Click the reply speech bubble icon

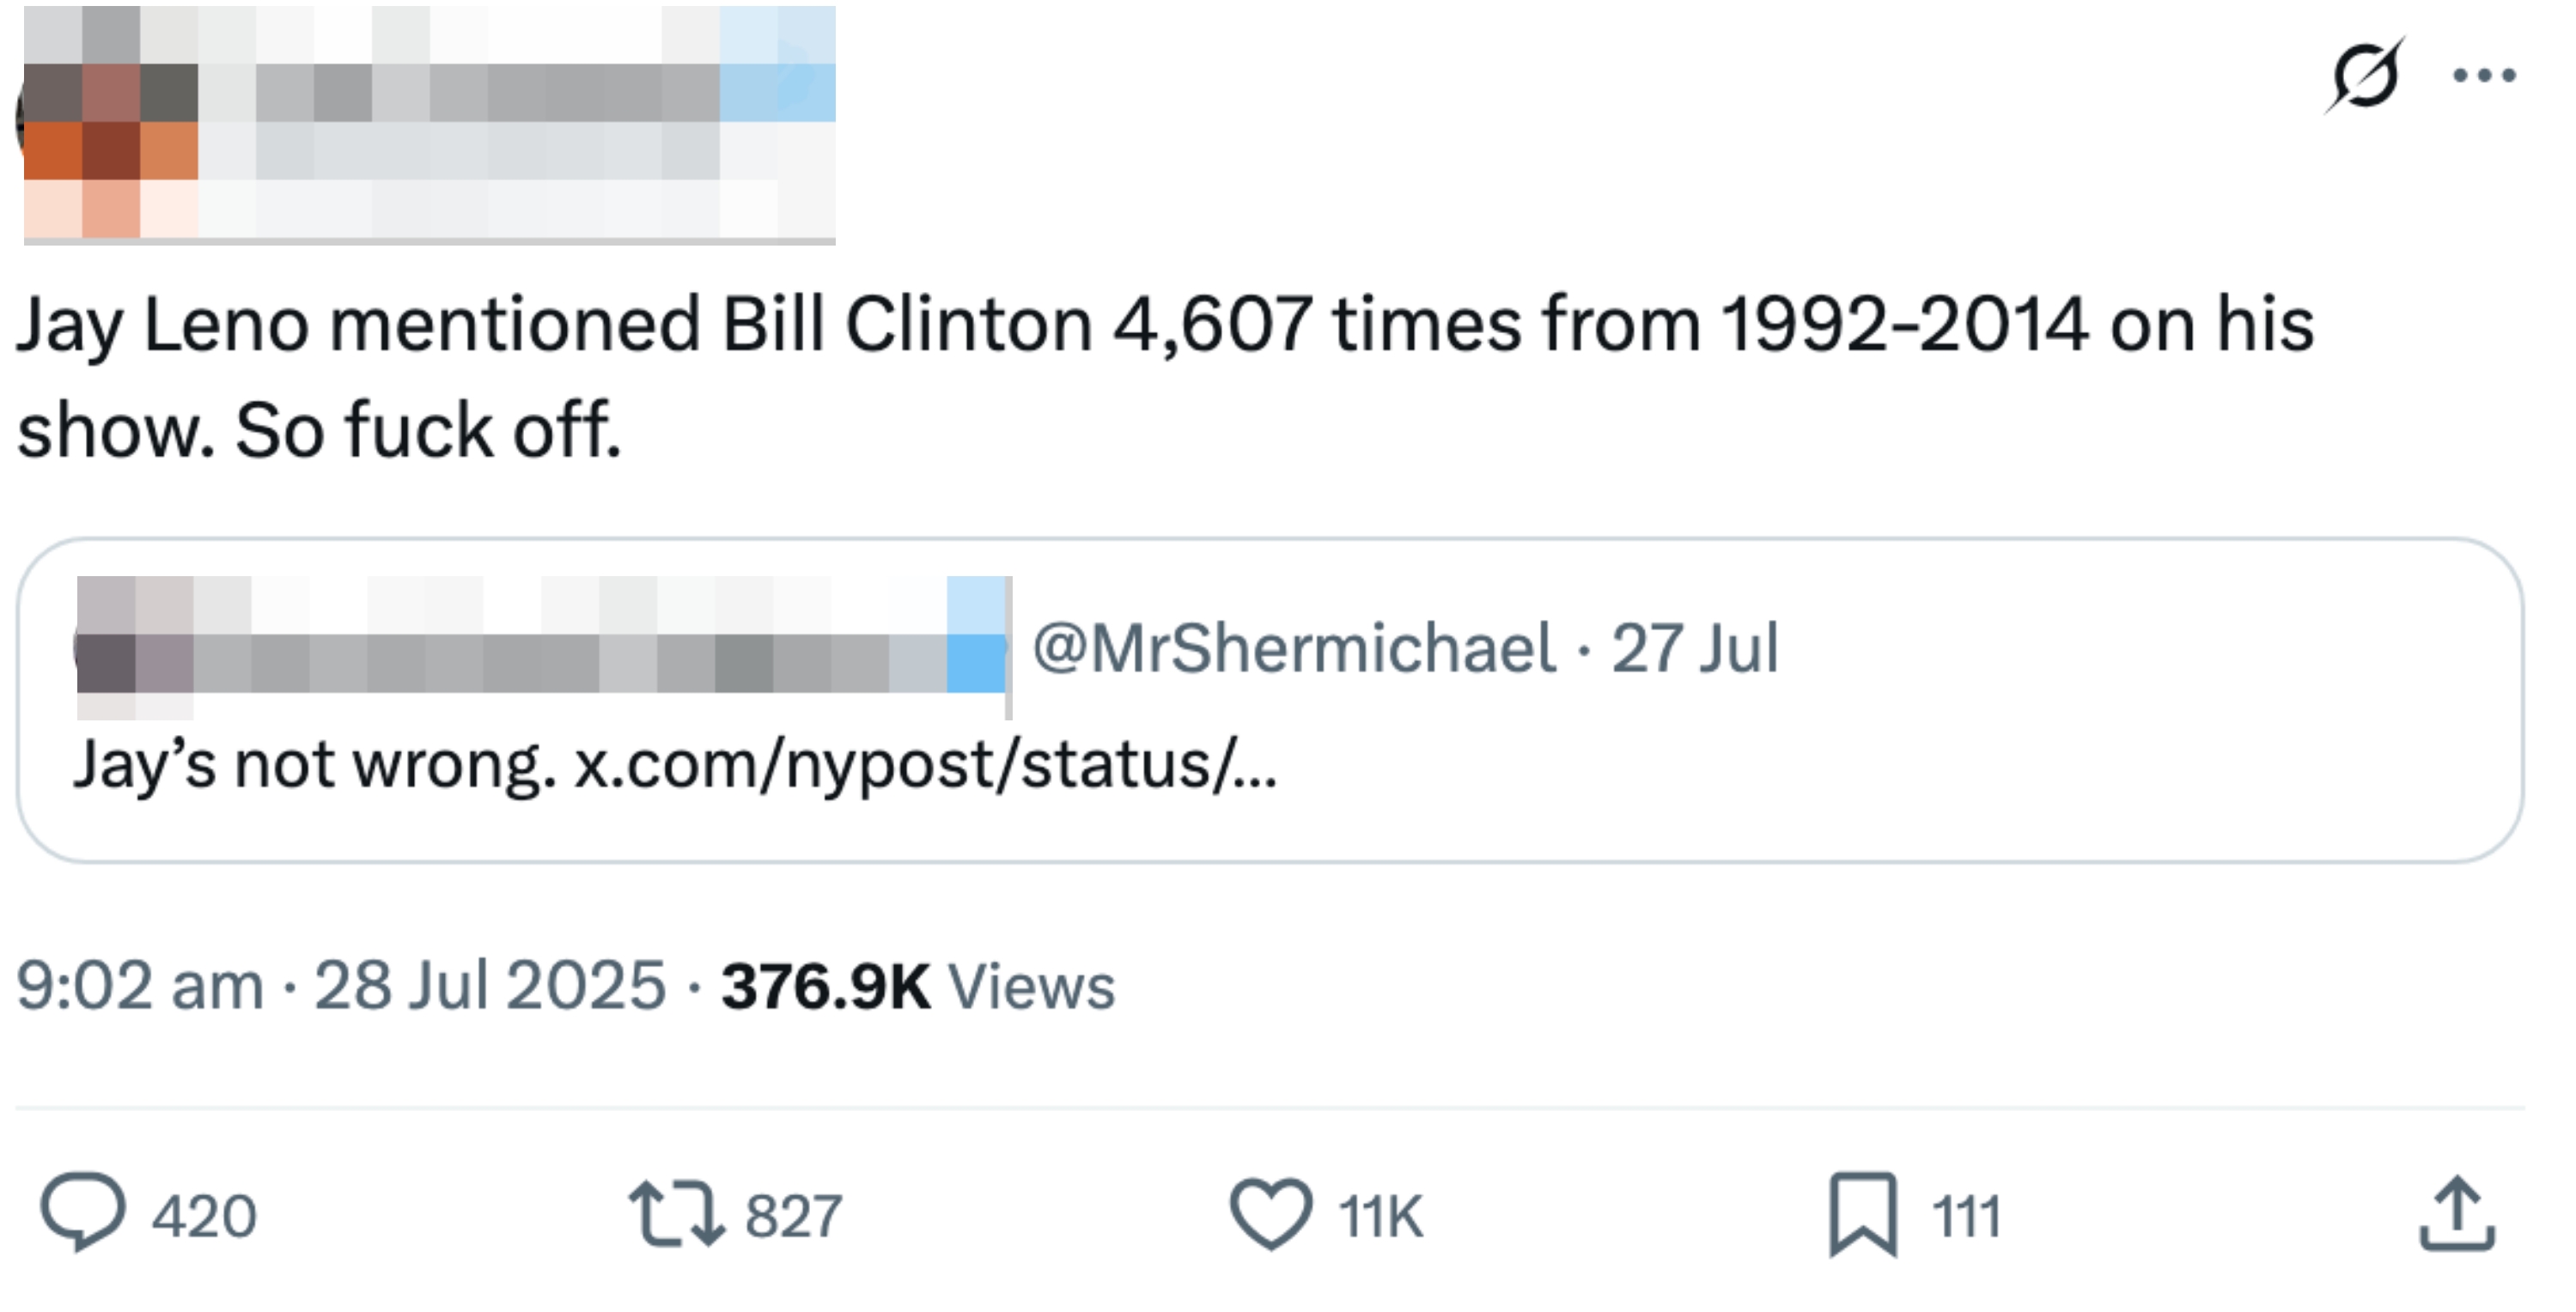coord(82,1212)
